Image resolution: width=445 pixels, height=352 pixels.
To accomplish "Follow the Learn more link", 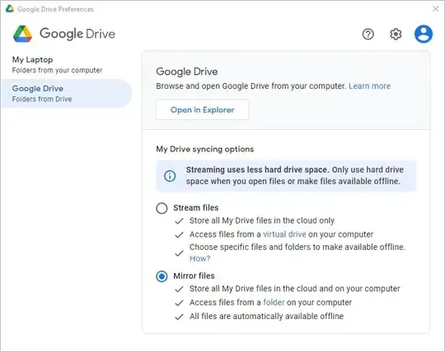I will [x=369, y=86].
